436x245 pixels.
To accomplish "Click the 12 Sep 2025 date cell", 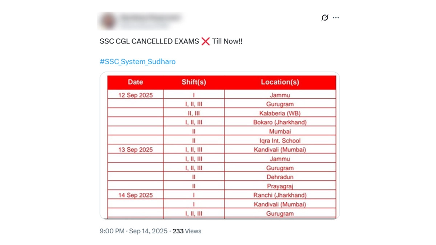I will coord(136,95).
